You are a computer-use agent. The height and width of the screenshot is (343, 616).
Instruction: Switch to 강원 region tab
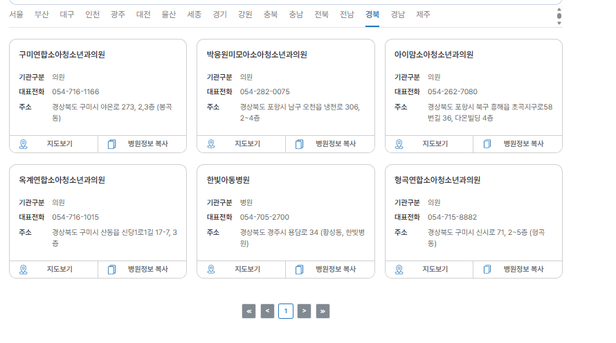[x=245, y=15]
